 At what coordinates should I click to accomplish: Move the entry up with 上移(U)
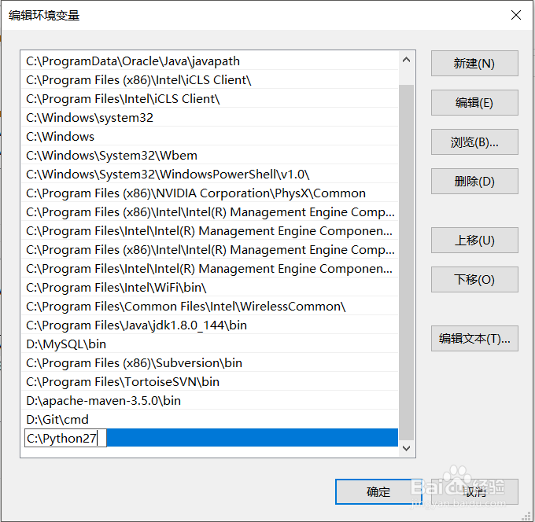tap(474, 240)
